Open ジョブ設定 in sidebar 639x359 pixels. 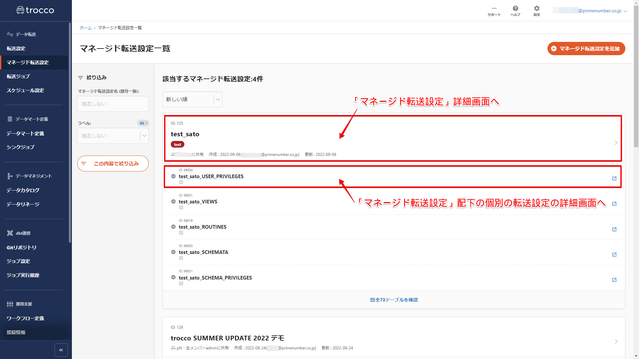tap(18, 261)
